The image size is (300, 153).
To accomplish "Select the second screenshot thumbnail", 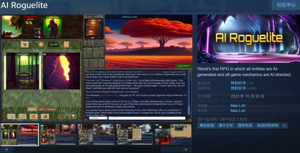I will pos(58,135).
